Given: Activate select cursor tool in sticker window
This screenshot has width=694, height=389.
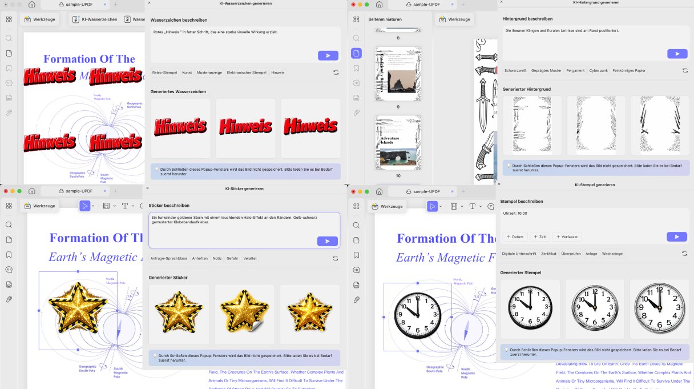Looking at the screenshot, I should pos(84,206).
